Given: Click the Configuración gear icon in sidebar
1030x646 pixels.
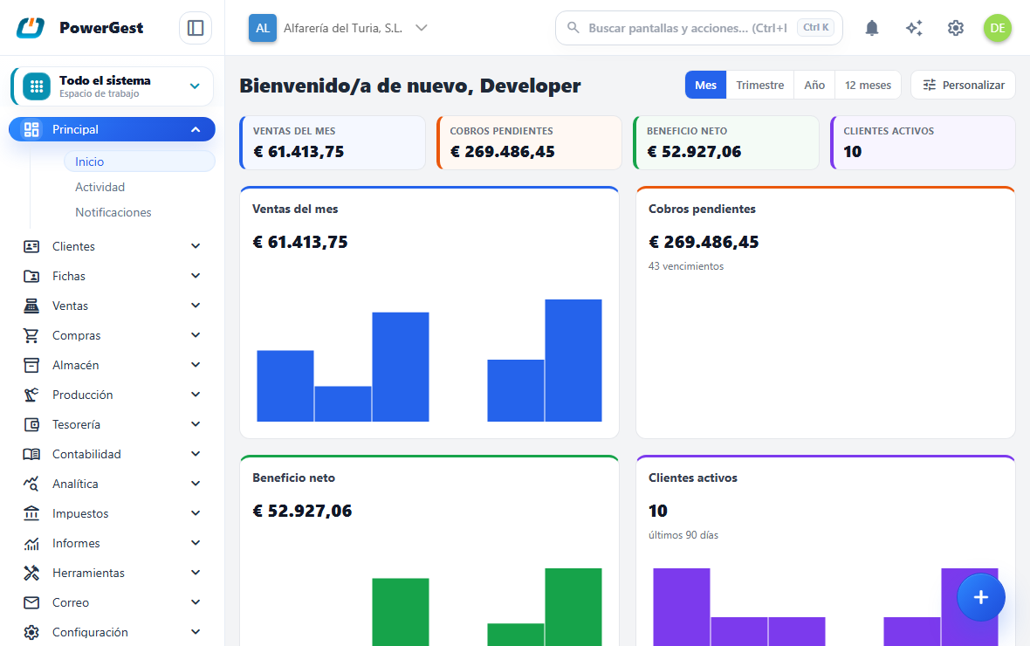Looking at the screenshot, I should 31,632.
